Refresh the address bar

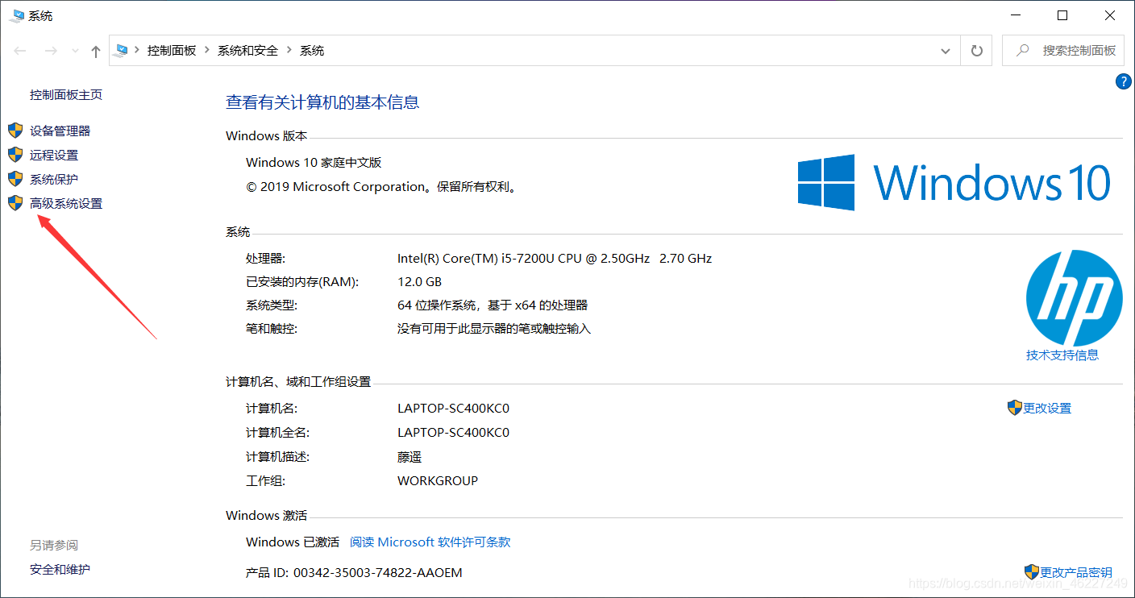977,51
